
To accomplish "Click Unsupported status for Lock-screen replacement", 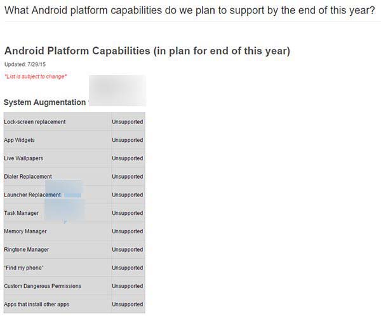I will pos(128,121).
